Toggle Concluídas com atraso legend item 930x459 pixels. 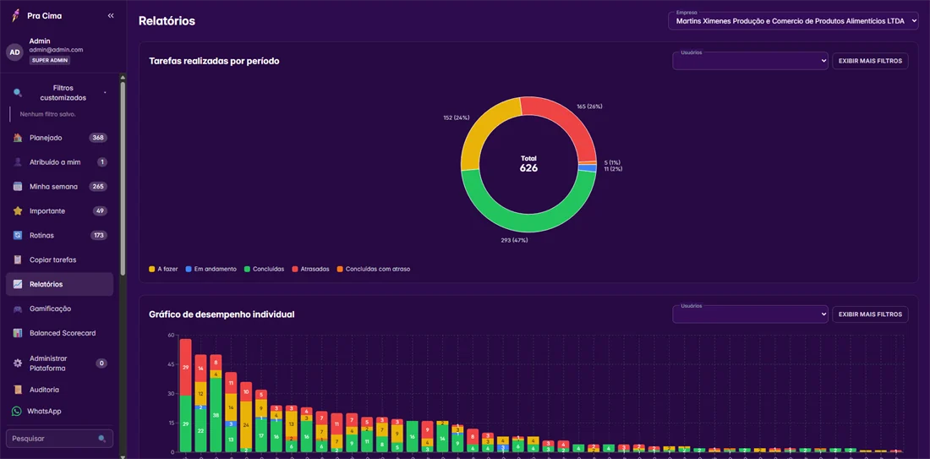tap(373, 269)
